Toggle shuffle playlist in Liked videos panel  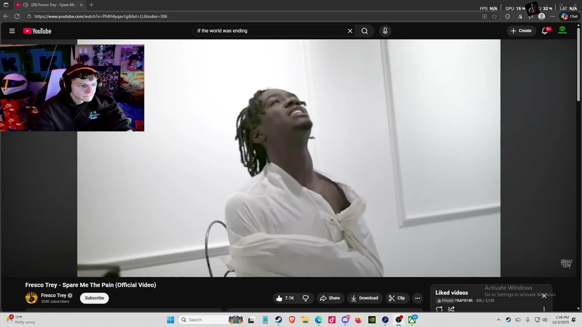point(451,309)
